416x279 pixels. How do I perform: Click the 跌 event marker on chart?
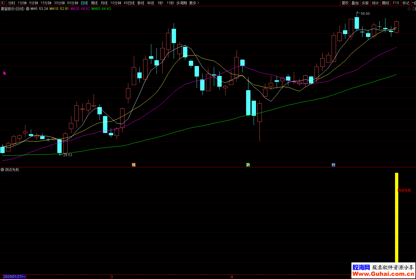pos(248,165)
